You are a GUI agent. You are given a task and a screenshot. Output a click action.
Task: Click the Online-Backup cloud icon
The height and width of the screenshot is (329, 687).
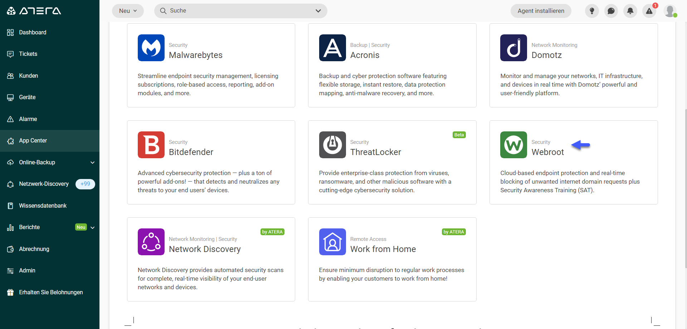tap(10, 163)
